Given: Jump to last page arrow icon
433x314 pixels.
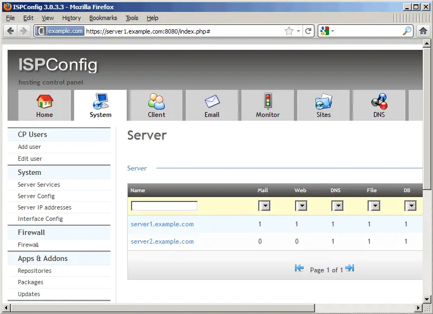Looking at the screenshot, I should pyautogui.click(x=350, y=268).
